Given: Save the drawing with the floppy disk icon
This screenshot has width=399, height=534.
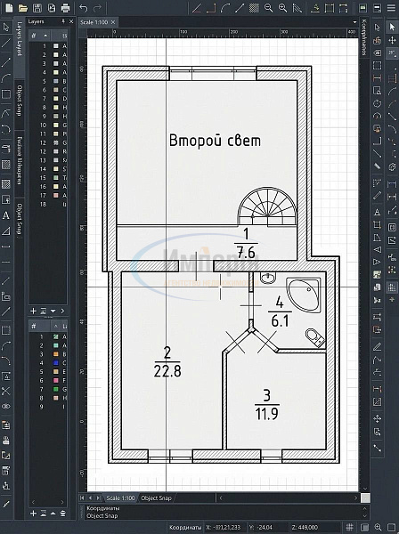Looking at the screenshot, I should click(37, 8).
